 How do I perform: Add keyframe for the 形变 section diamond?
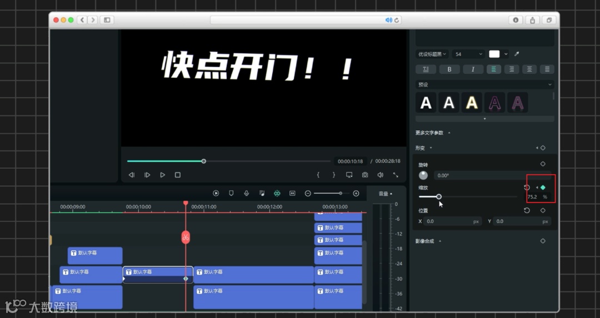[x=543, y=148]
